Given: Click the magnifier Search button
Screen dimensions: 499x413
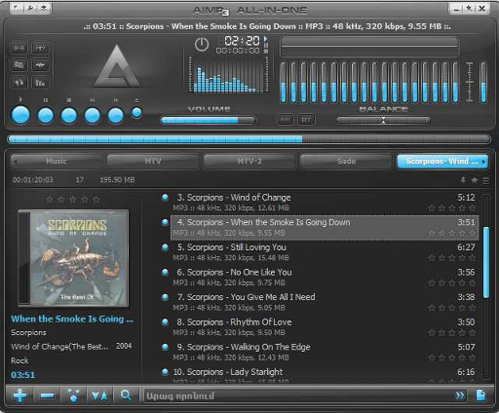Looking at the screenshot, I should tap(126, 395).
